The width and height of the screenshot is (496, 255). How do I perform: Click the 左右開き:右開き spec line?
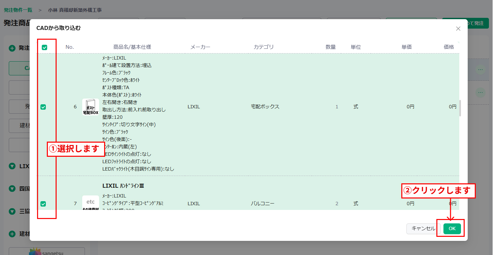point(120,102)
